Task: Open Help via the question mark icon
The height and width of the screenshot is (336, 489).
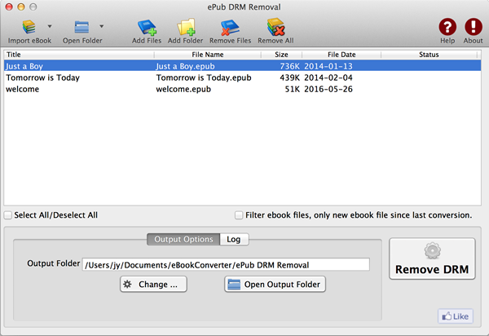Action: point(447,27)
